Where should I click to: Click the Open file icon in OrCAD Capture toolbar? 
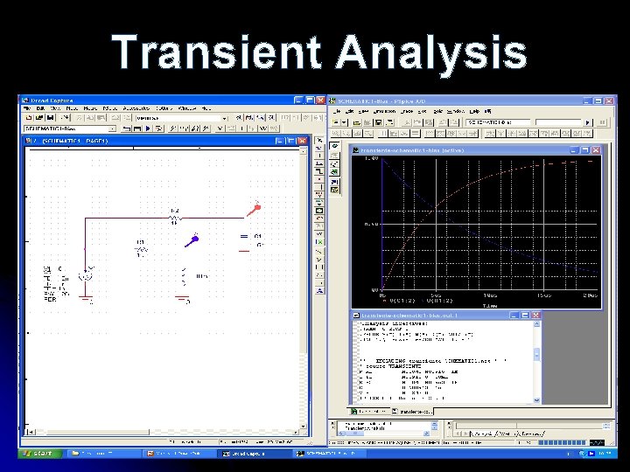click(x=39, y=118)
